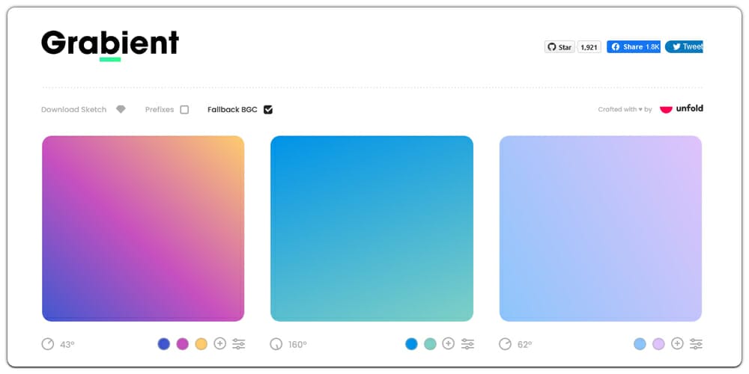Click the 160° angle dial icon
Viewport: 749px width, 374px height.
point(276,344)
